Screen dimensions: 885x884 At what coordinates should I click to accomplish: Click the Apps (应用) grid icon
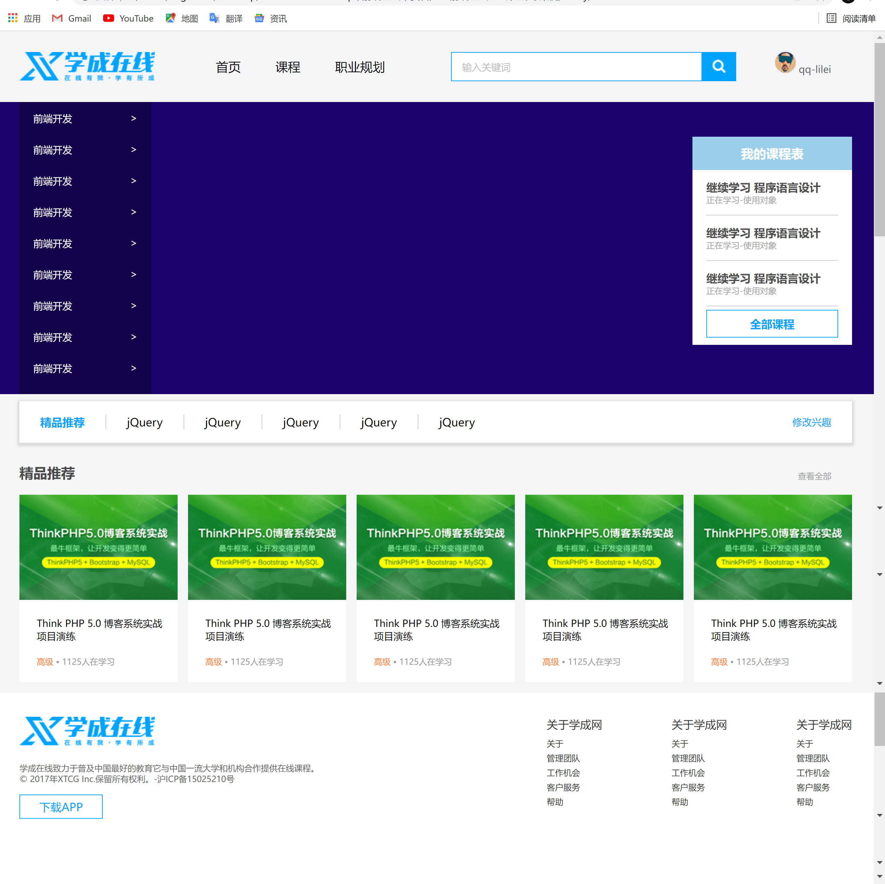(x=13, y=18)
